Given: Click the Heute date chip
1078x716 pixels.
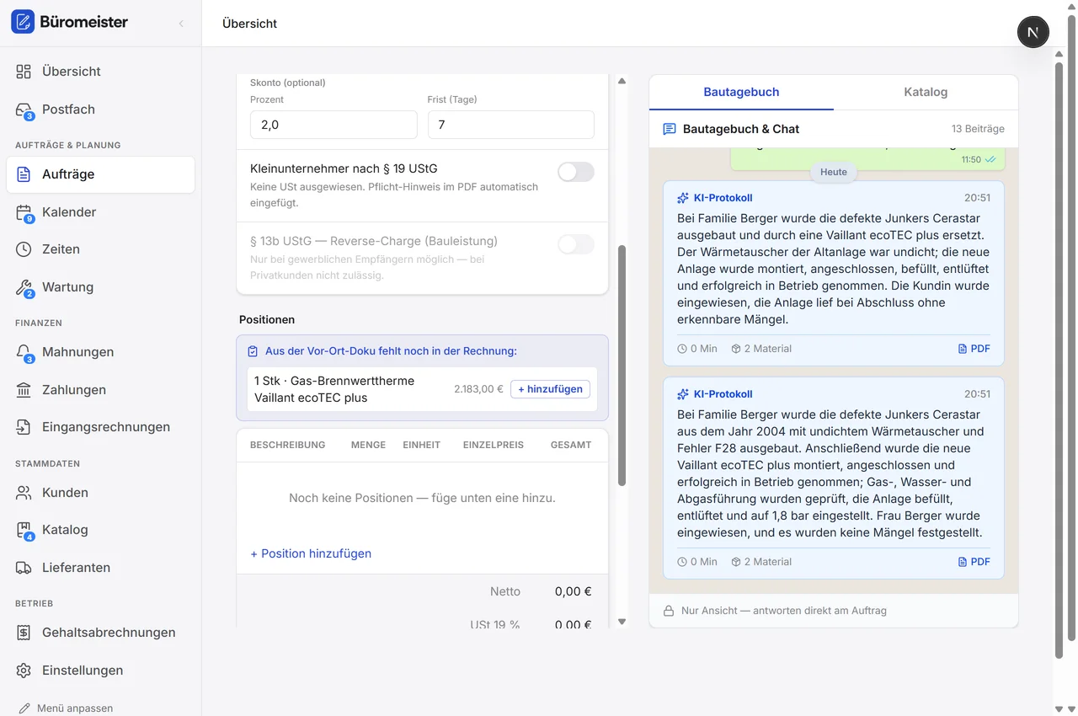Looking at the screenshot, I should tap(834, 172).
